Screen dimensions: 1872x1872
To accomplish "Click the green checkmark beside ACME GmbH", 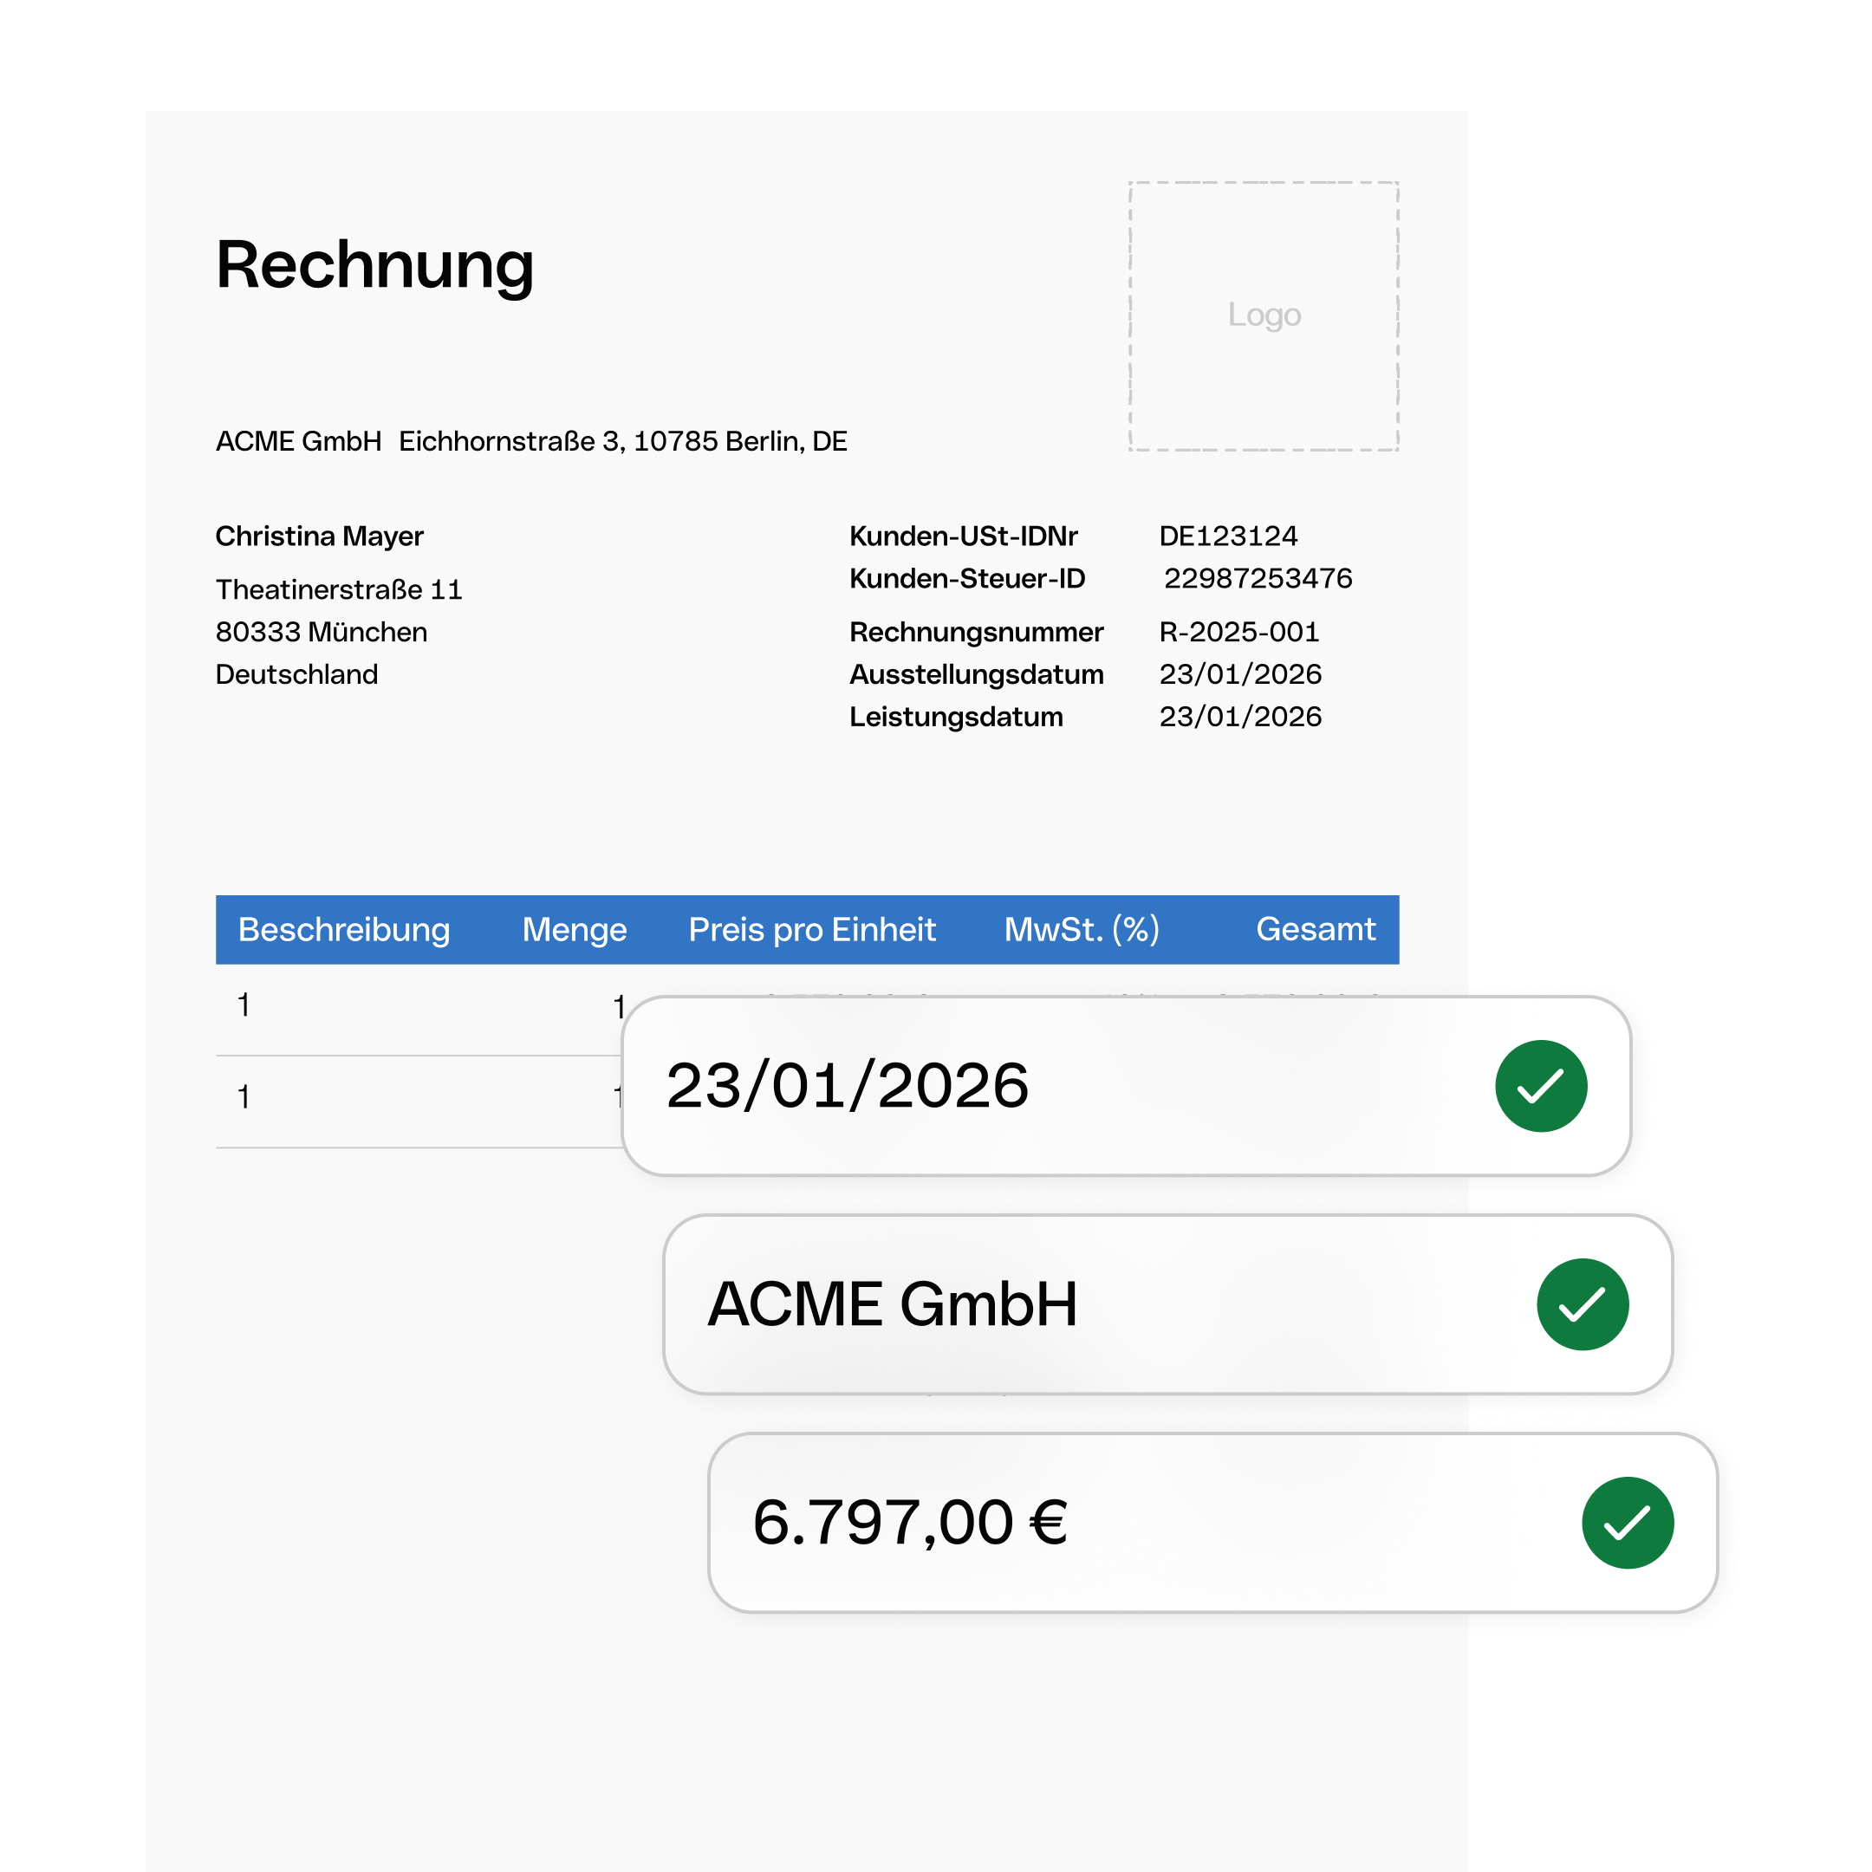I will point(1585,1303).
